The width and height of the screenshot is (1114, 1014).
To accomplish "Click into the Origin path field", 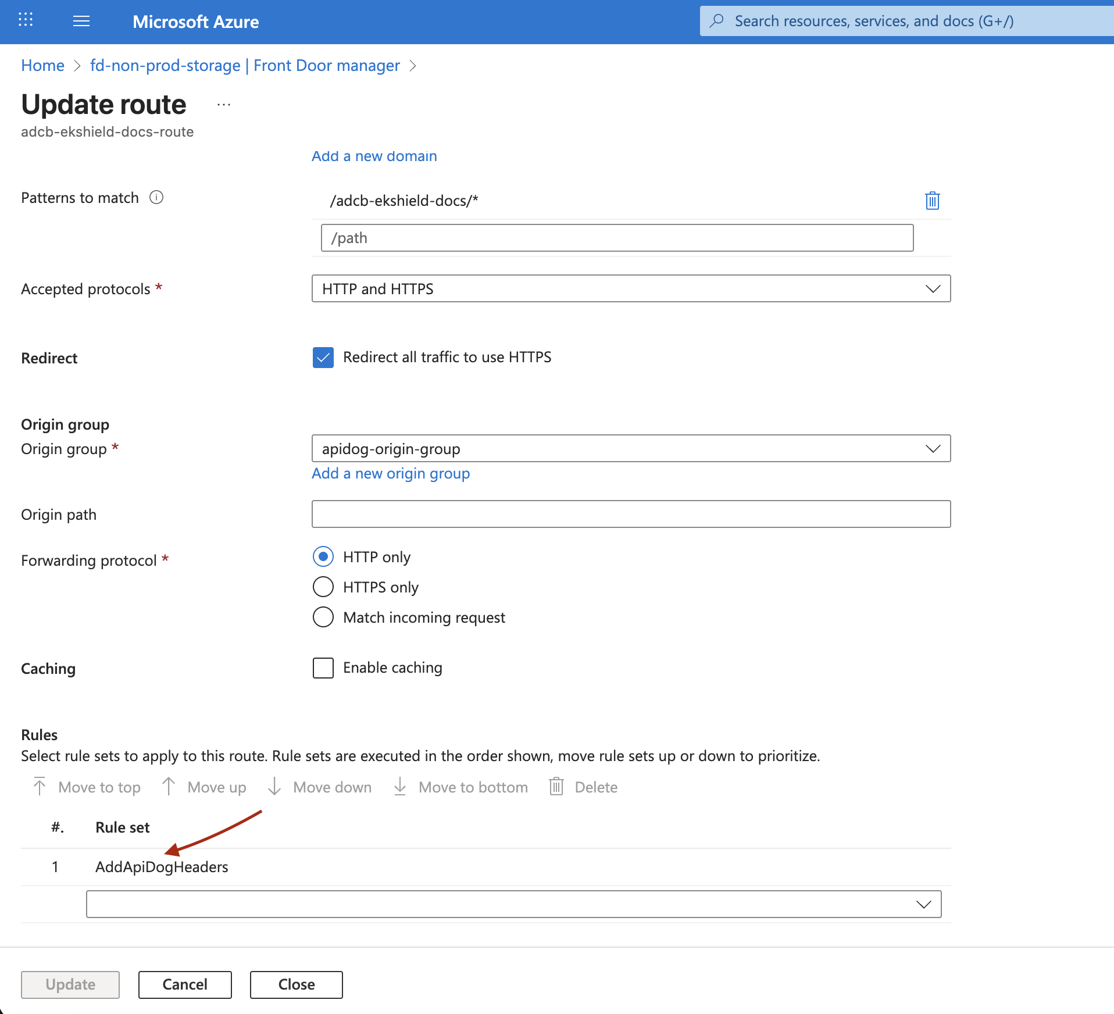I will [631, 515].
